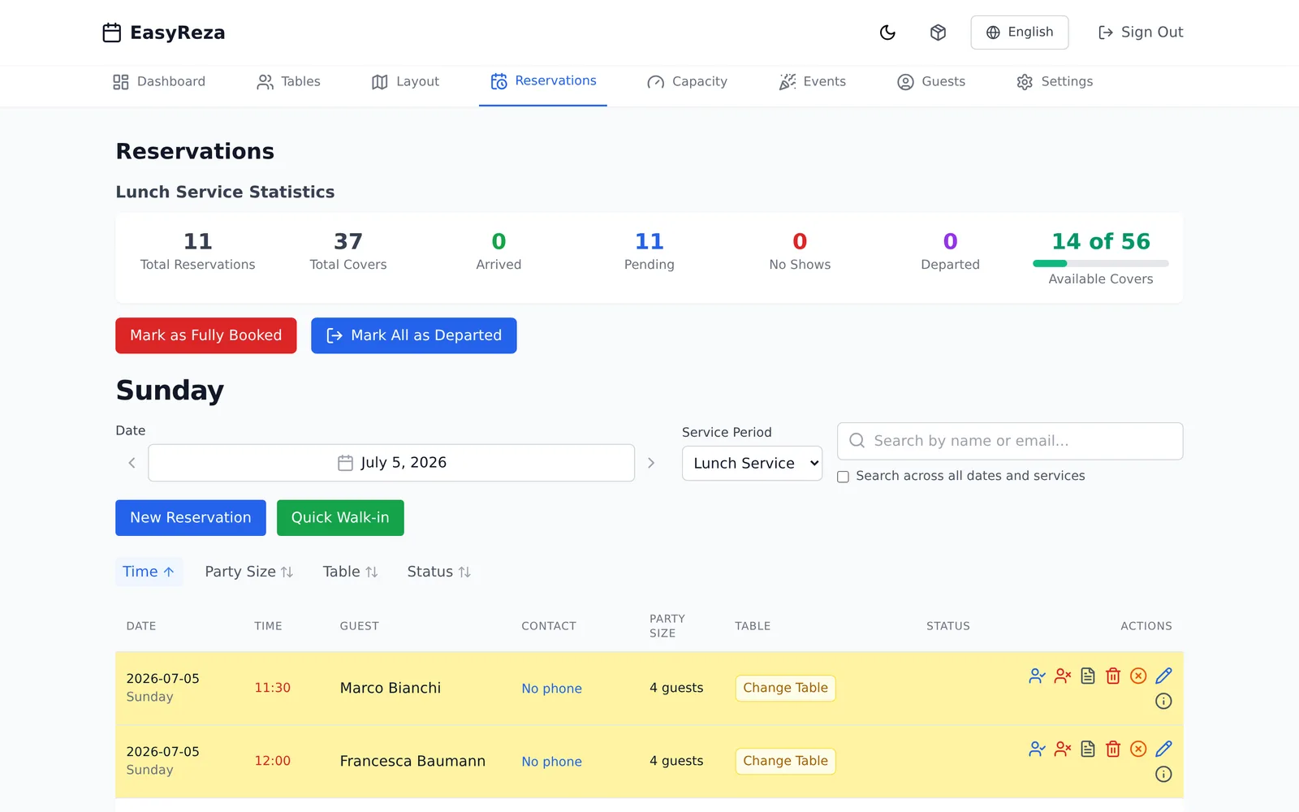Edit Francesca Baumann reservation with pencil
The image size is (1299, 812).
click(1163, 749)
